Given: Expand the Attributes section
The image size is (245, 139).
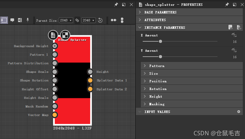Looking at the screenshot, I should 189,20.
